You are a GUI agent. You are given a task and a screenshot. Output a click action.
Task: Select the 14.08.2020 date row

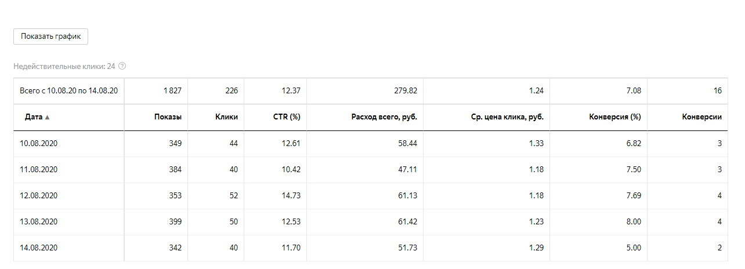[x=371, y=248]
